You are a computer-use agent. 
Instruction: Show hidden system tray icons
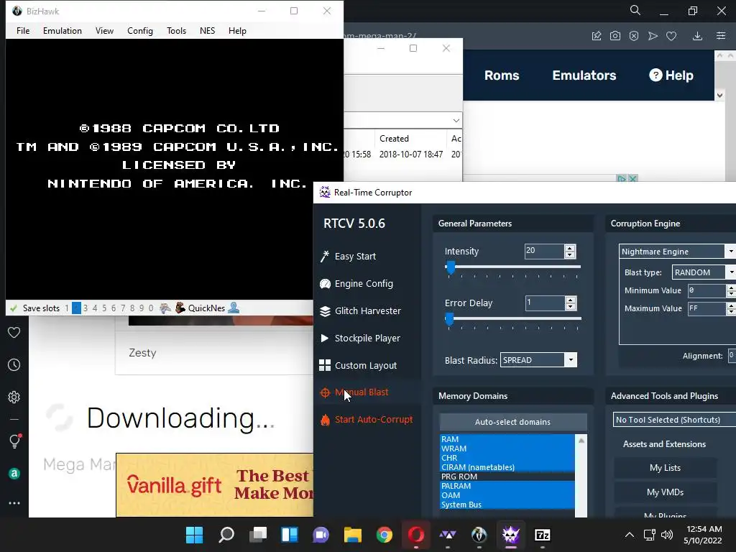630,535
